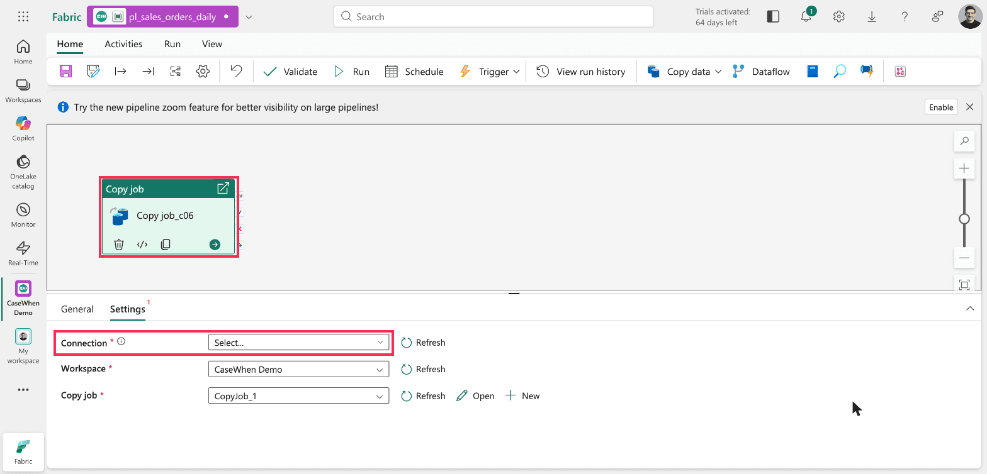This screenshot has width=987, height=474.
Task: Collapse the activity settings panel chevron
Action: coord(969,309)
